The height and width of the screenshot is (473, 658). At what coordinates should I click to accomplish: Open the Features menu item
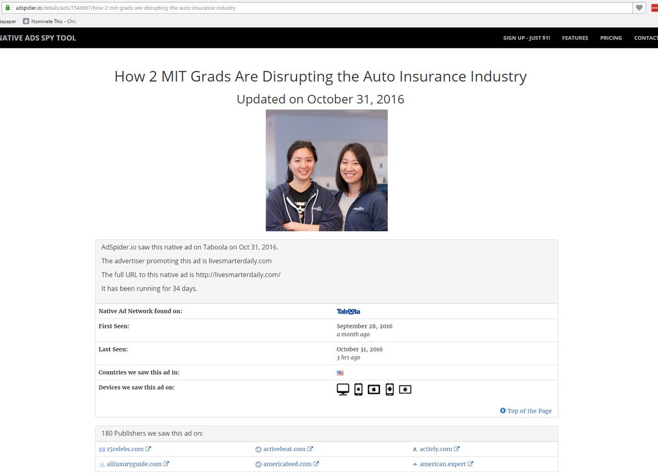575,38
